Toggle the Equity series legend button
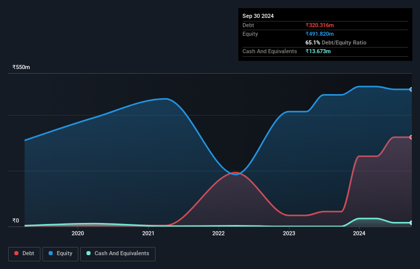This screenshot has height=269, width=420. [60, 254]
